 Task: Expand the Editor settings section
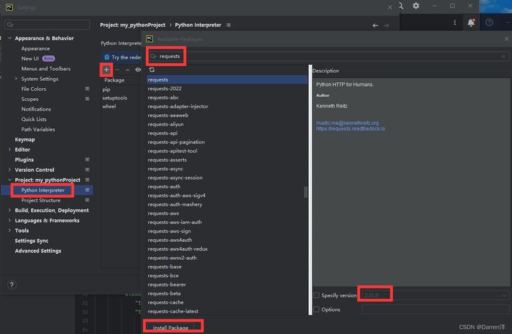coord(9,150)
